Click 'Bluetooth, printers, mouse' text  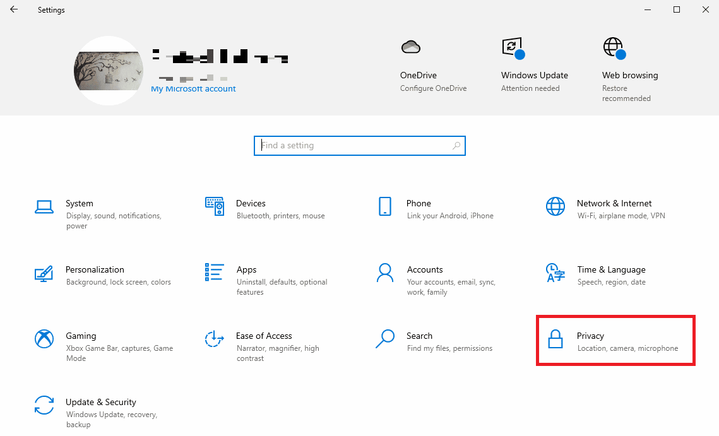coord(281,216)
